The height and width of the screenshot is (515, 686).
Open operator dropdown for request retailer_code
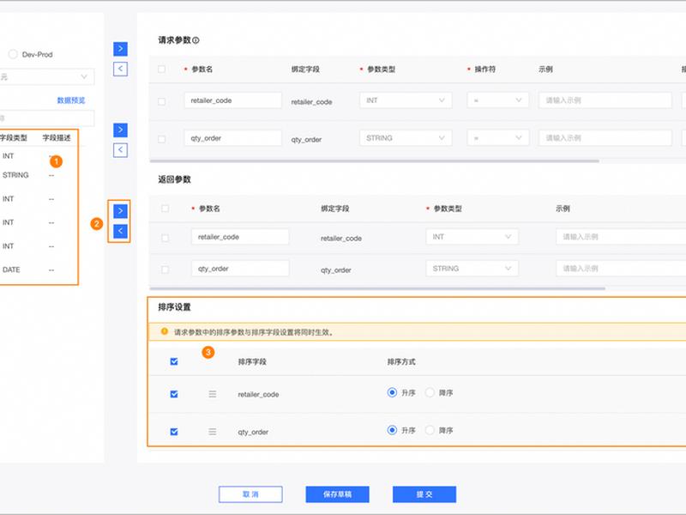(x=498, y=100)
